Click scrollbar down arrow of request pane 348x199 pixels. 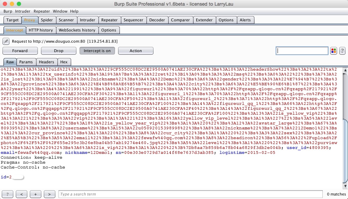pos(345,186)
